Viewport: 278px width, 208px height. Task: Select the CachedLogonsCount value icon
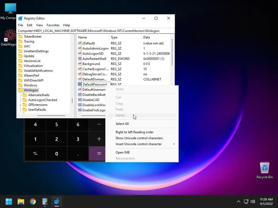coord(80,69)
